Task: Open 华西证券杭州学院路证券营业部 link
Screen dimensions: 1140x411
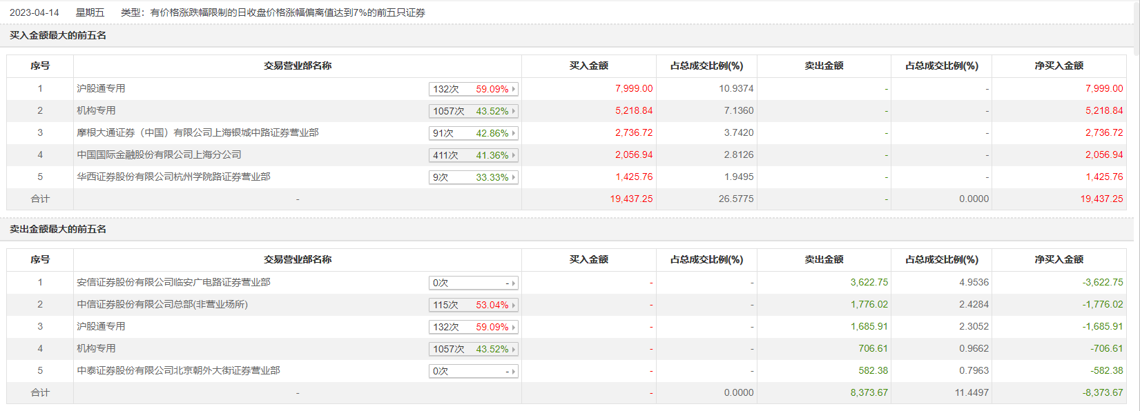Action: (173, 177)
